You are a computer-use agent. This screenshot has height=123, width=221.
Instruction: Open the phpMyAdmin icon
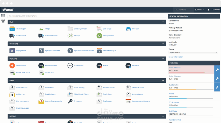coord(12,51)
